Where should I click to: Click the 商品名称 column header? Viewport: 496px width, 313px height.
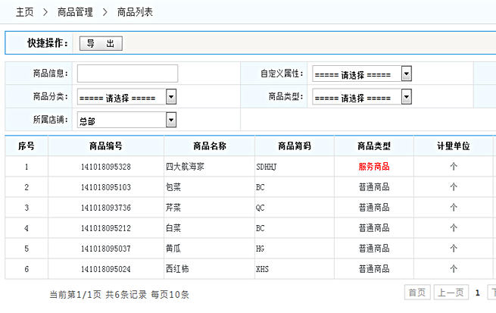tap(210, 146)
